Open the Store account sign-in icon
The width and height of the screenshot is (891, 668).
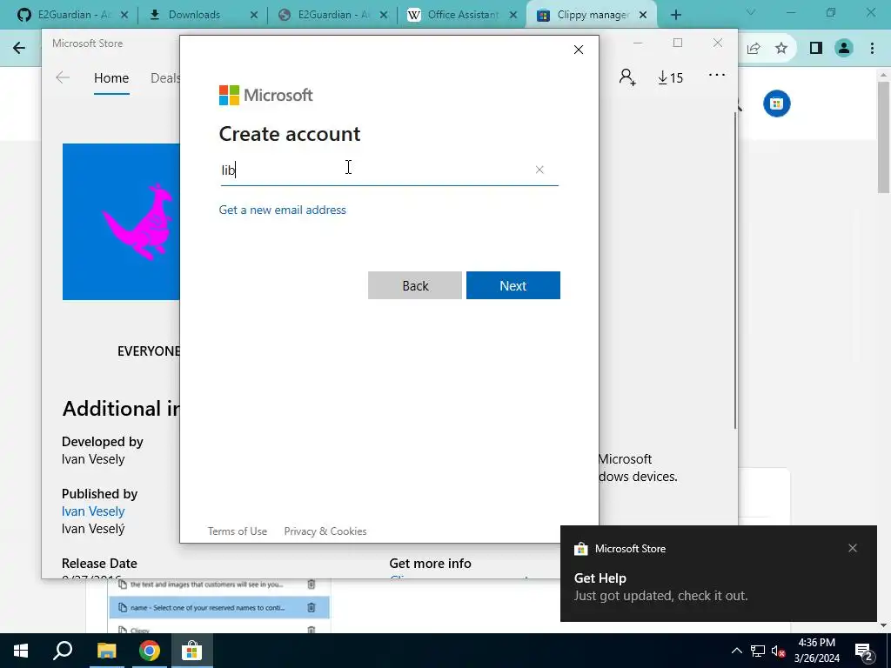627,77
